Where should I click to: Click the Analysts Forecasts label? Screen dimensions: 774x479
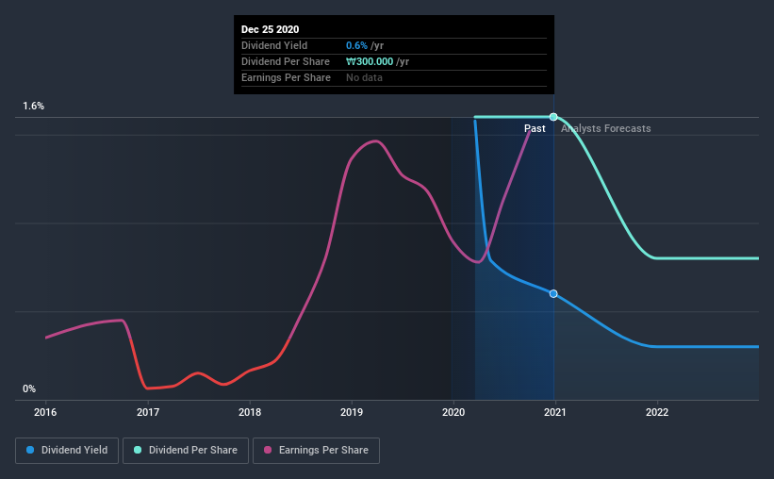click(x=605, y=128)
